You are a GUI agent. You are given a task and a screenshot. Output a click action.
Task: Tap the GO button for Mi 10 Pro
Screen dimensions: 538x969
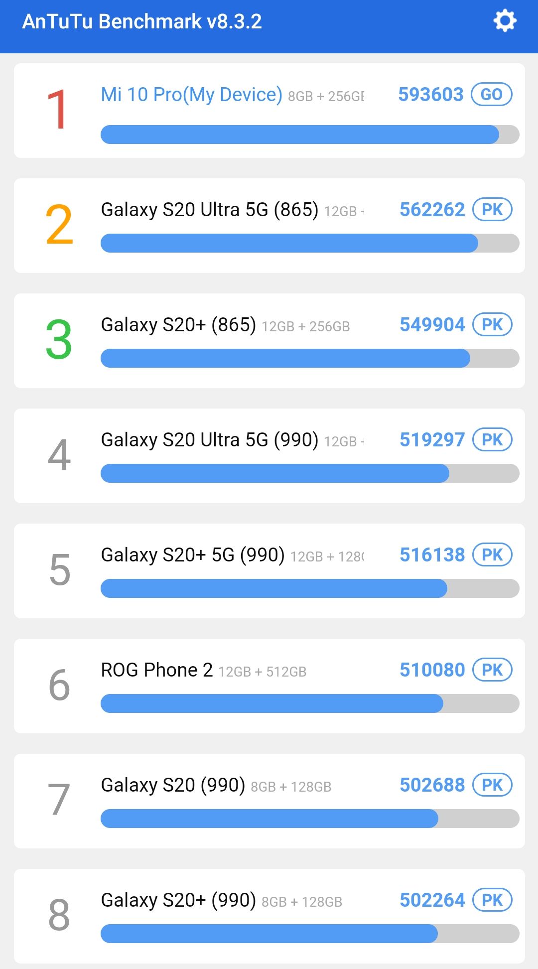(491, 95)
